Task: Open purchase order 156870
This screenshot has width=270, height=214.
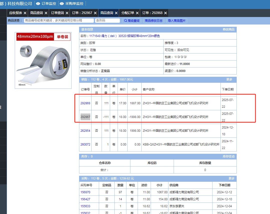Action: tap(85, 192)
